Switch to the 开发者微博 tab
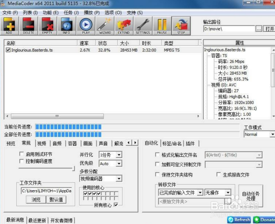Image resolution: width=275 pixels, height=224 pixels. [x=62, y=220]
